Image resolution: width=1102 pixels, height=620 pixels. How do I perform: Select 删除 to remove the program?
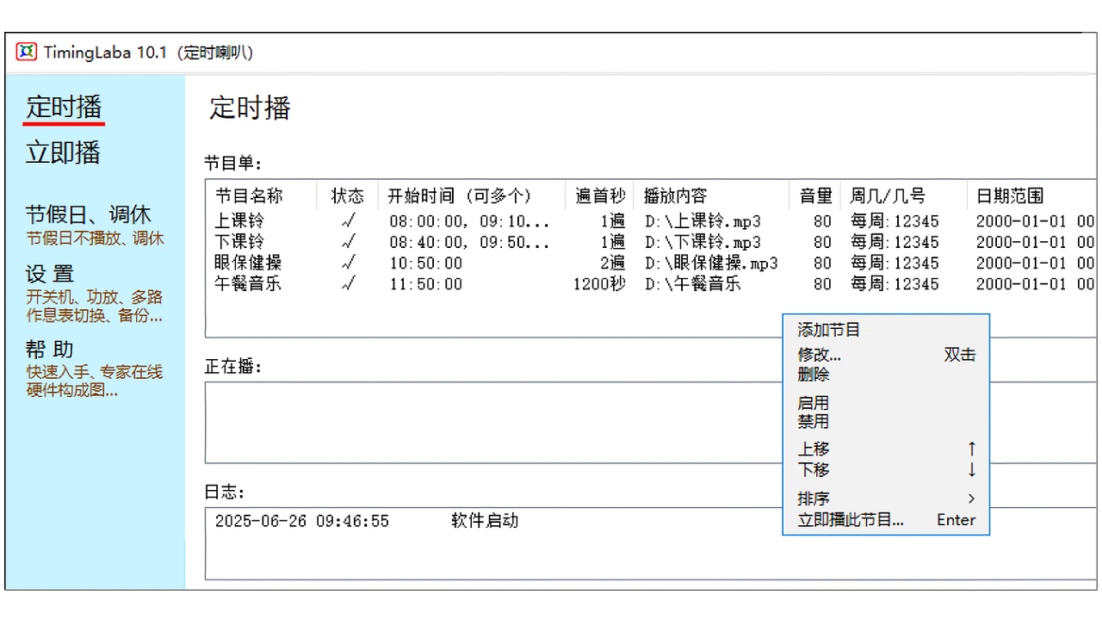point(814,375)
